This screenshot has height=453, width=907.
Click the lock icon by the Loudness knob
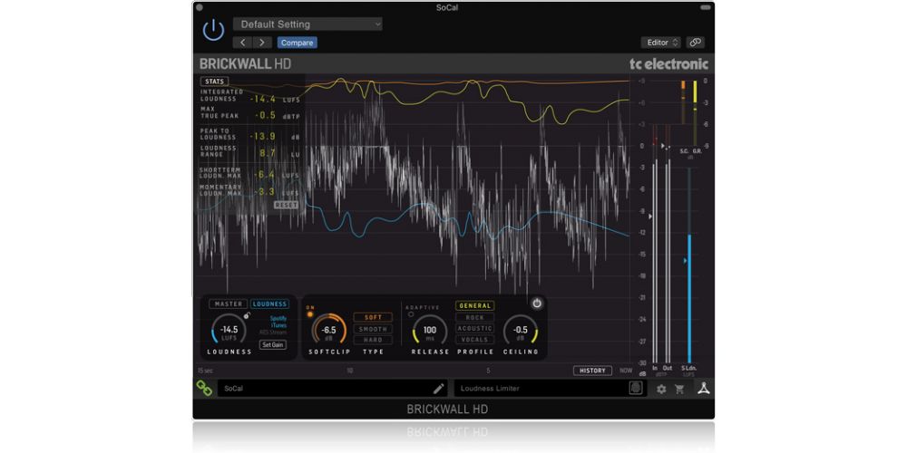coord(247,315)
